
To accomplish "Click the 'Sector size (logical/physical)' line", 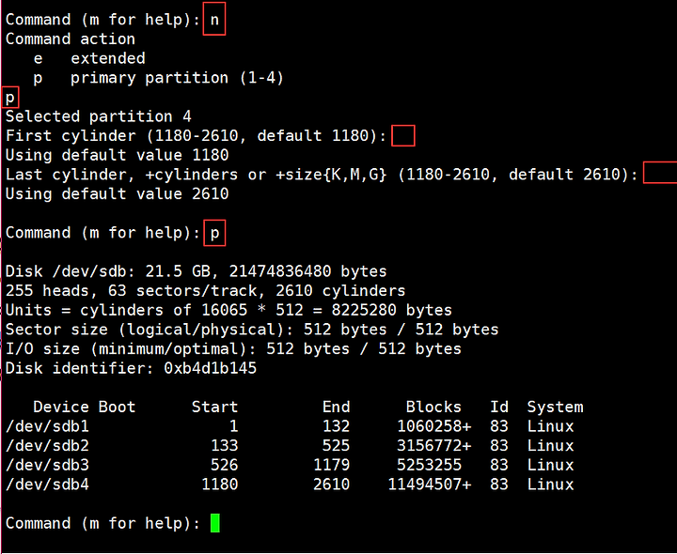I will (x=252, y=330).
